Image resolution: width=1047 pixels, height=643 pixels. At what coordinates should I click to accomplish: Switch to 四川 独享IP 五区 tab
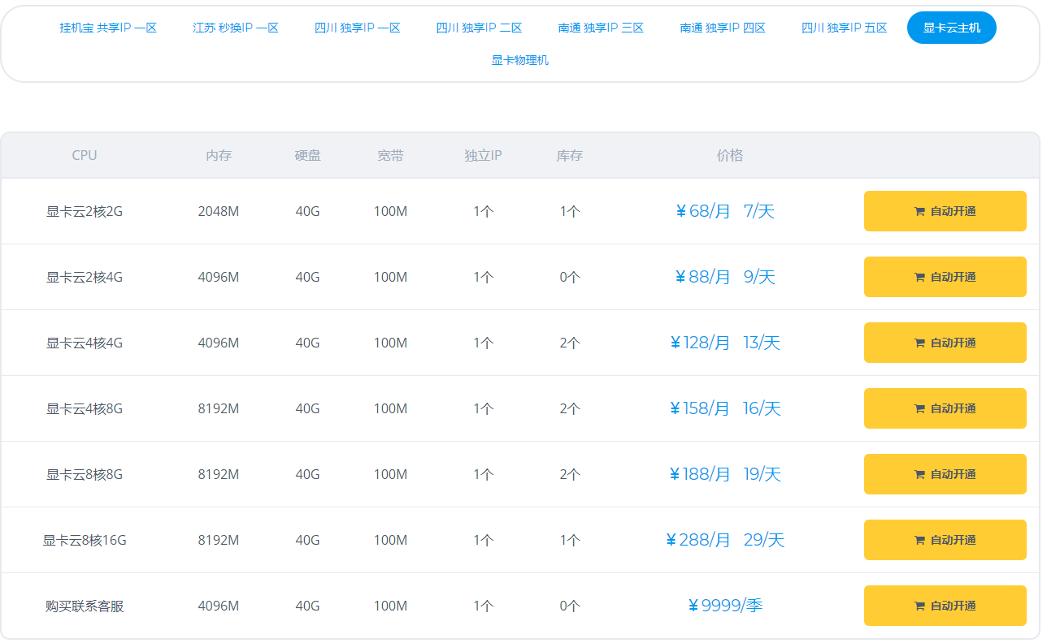pyautogui.click(x=845, y=28)
